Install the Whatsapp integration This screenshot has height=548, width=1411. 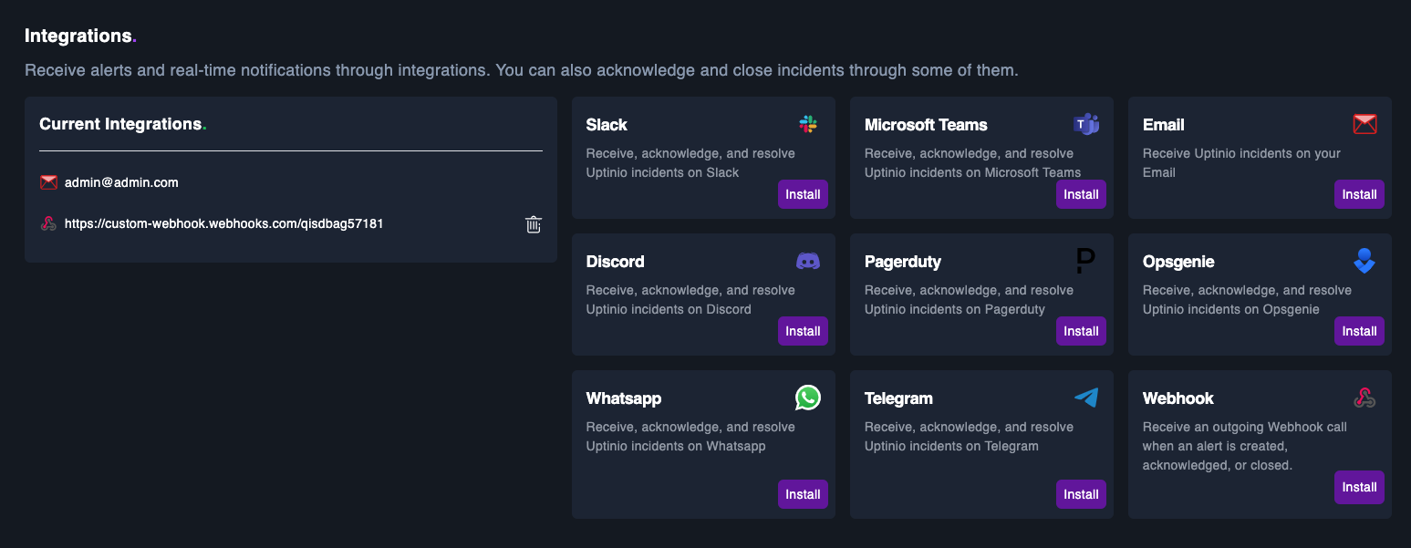pyautogui.click(x=803, y=494)
